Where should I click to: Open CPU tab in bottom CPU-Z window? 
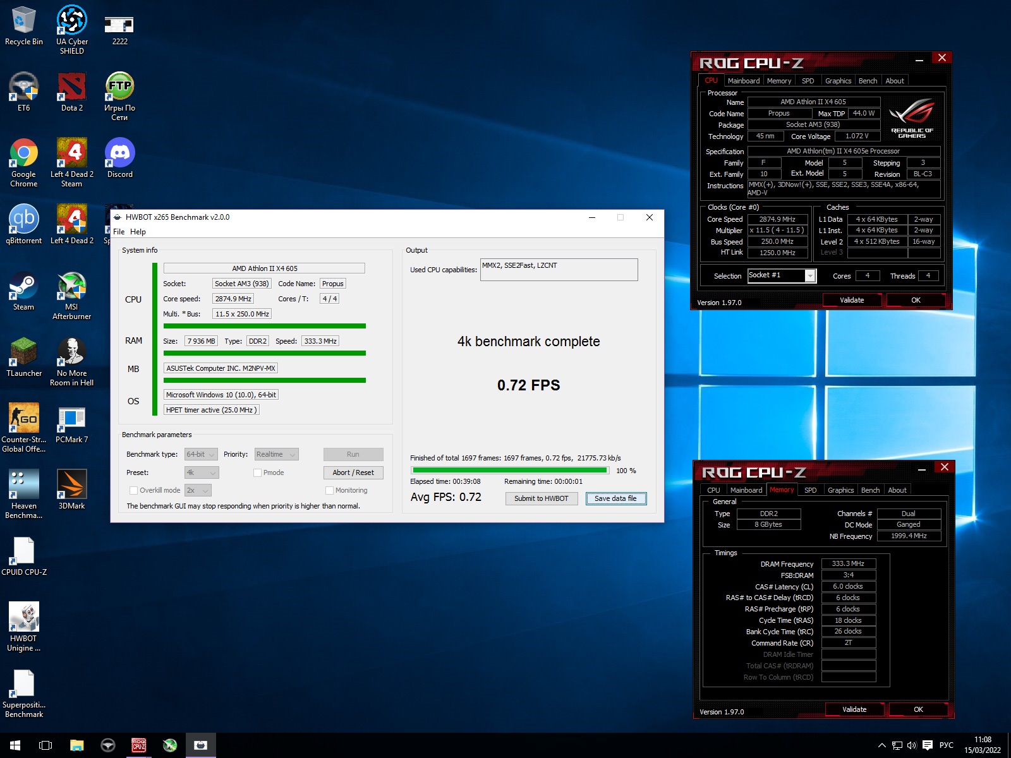(x=713, y=490)
